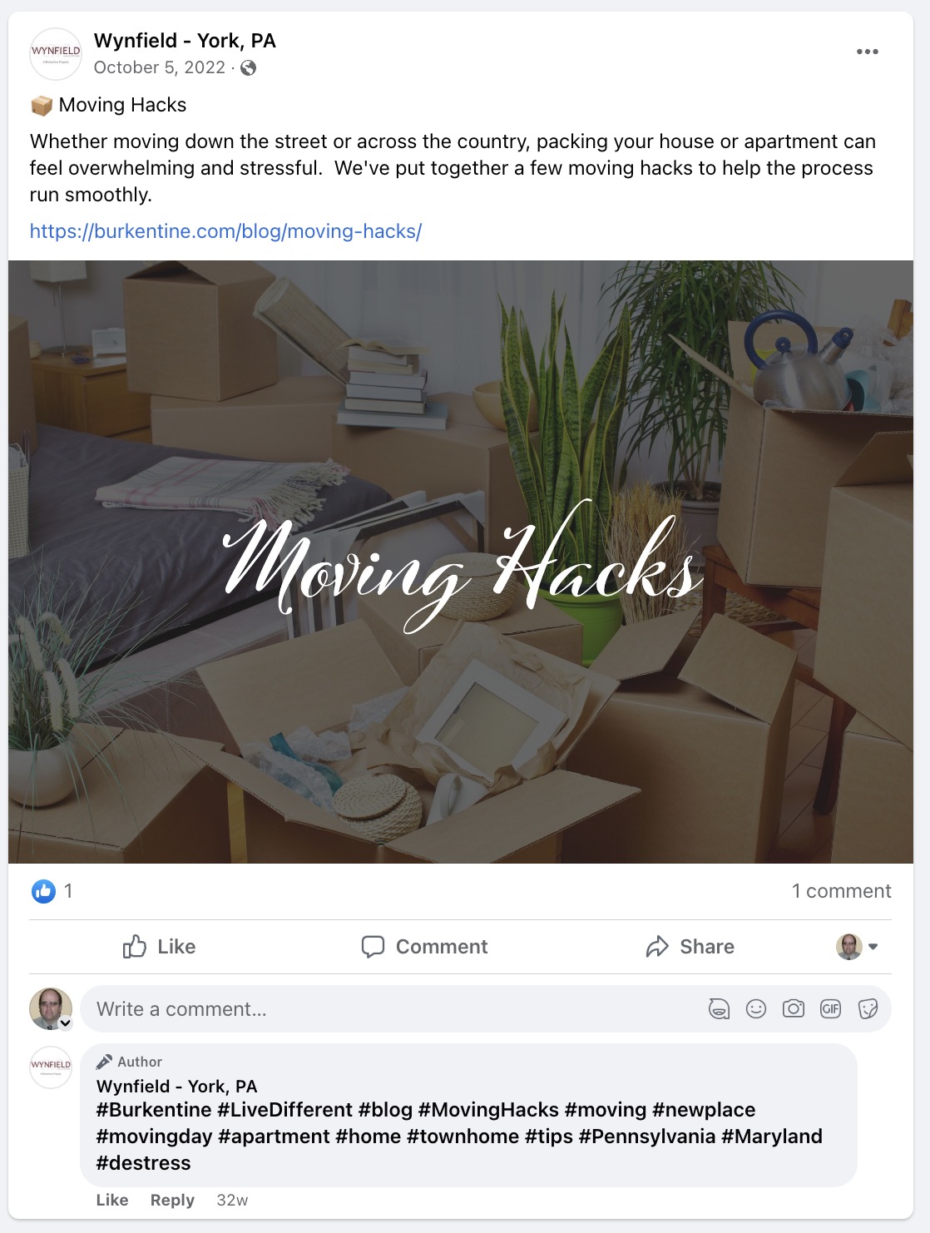Open the commenter avatar switcher near comment box
This screenshot has width=930, height=1233.
[x=52, y=1009]
